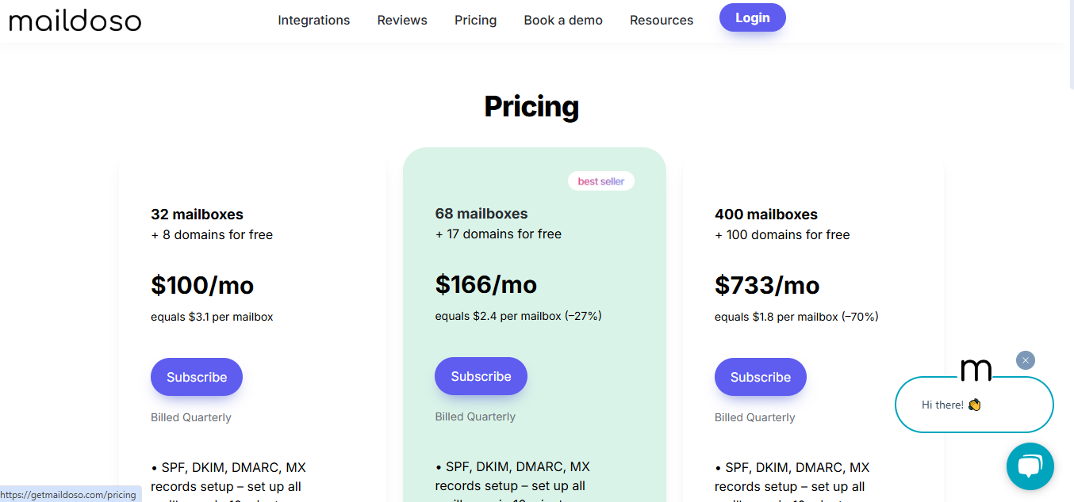
Task: Subscribe to the 32 mailboxes plan
Action: 196,377
